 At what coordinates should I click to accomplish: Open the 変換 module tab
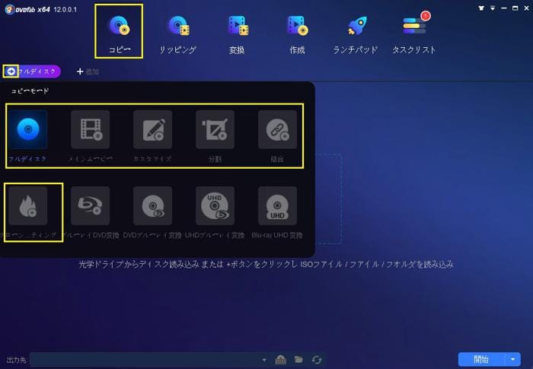pos(238,34)
